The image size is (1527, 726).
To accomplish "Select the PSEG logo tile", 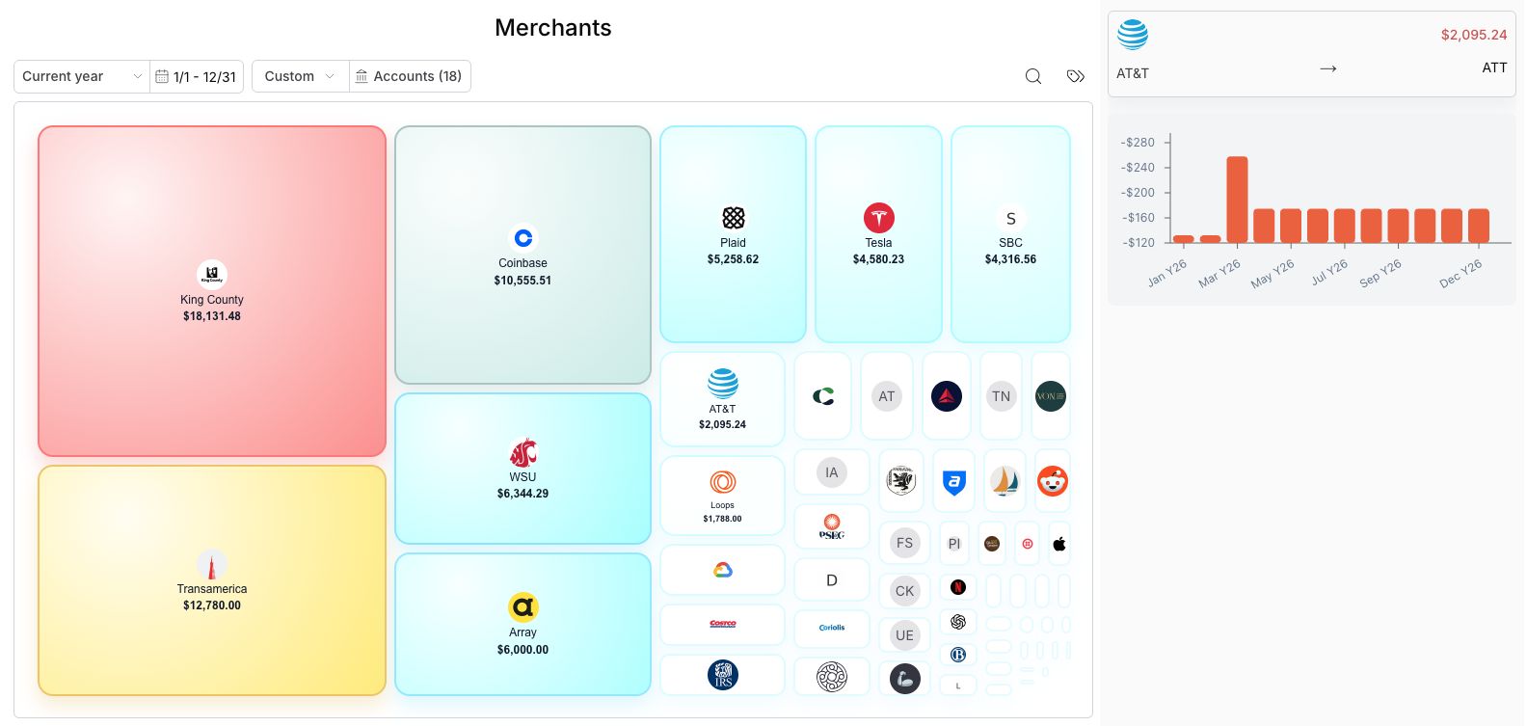I will click(x=832, y=527).
